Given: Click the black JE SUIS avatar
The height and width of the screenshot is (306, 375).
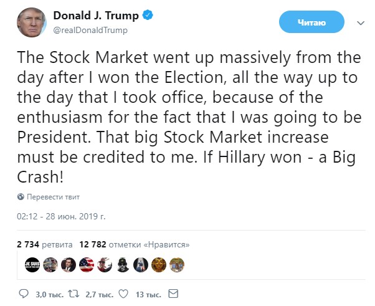Looking at the screenshot, I should pos(32,264).
